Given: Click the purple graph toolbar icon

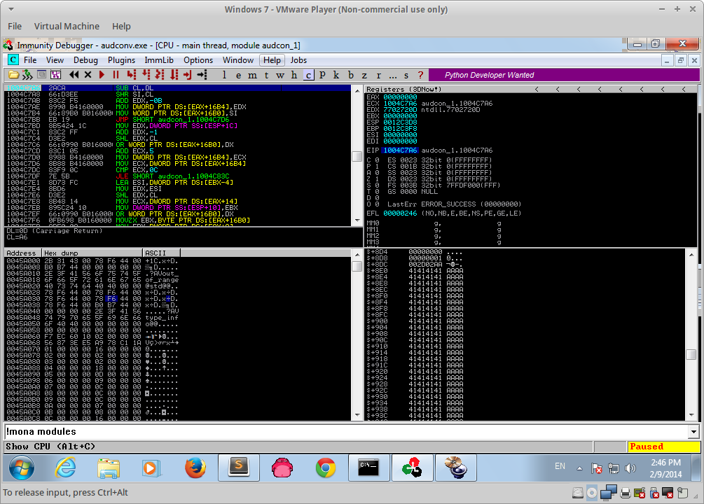Looking at the screenshot, I should click(x=55, y=75).
